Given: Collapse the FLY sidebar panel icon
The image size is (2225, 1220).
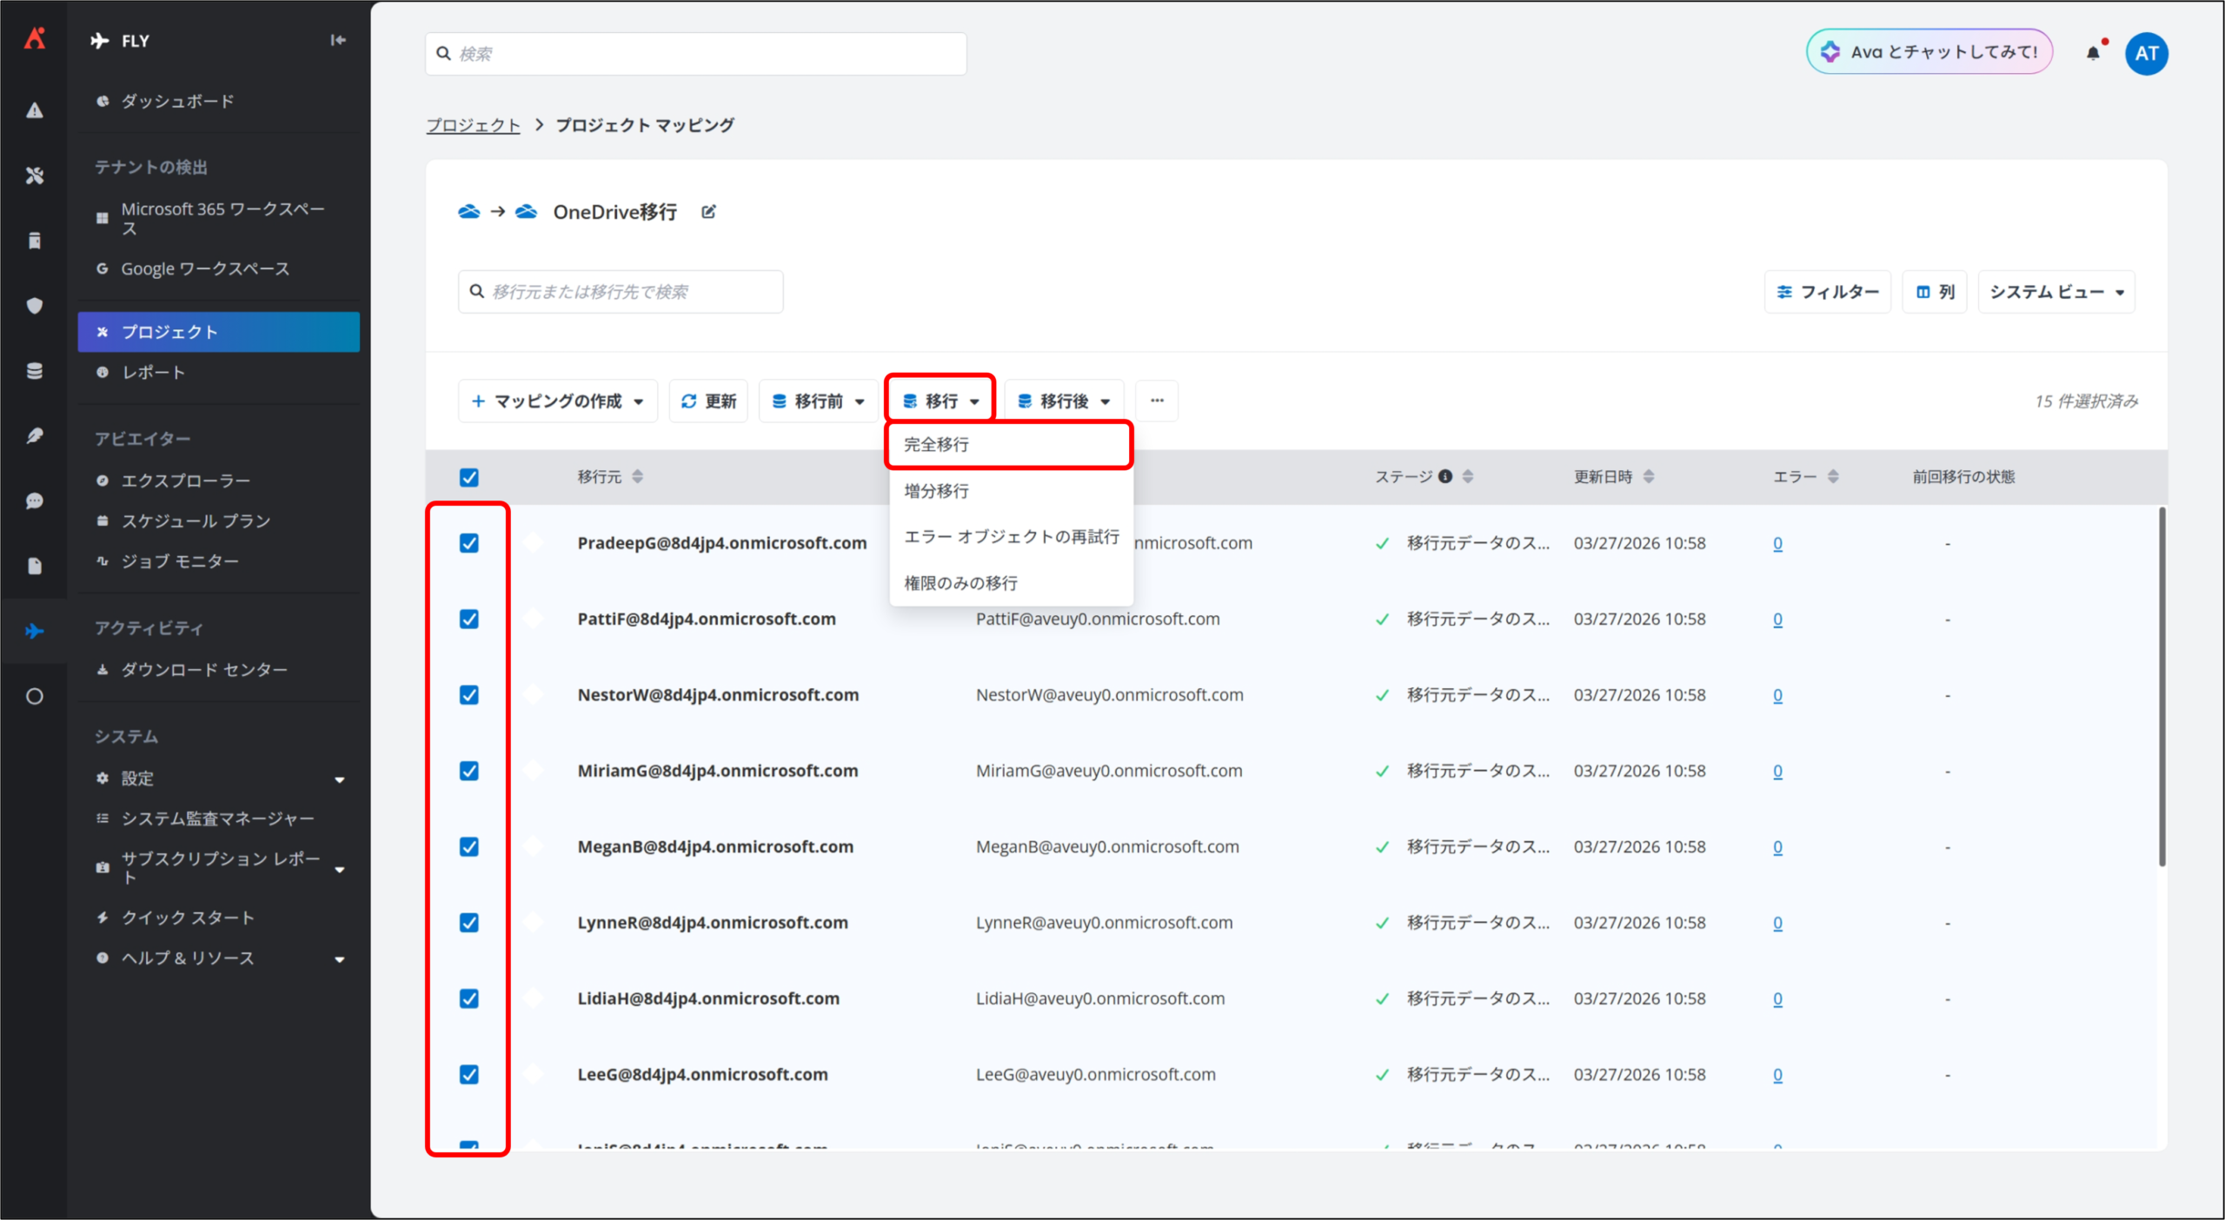Looking at the screenshot, I should click(x=338, y=40).
